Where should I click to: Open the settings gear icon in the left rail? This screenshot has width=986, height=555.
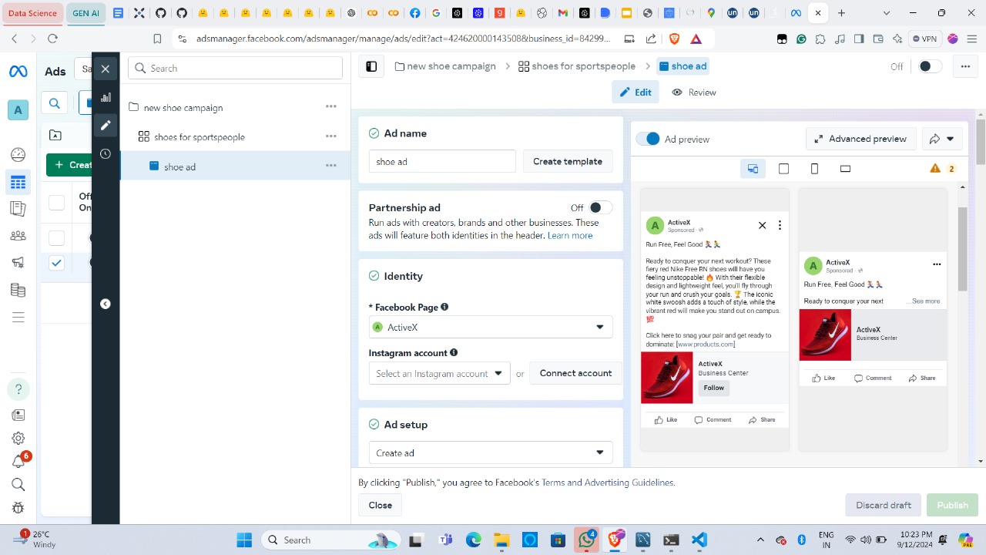click(18, 438)
